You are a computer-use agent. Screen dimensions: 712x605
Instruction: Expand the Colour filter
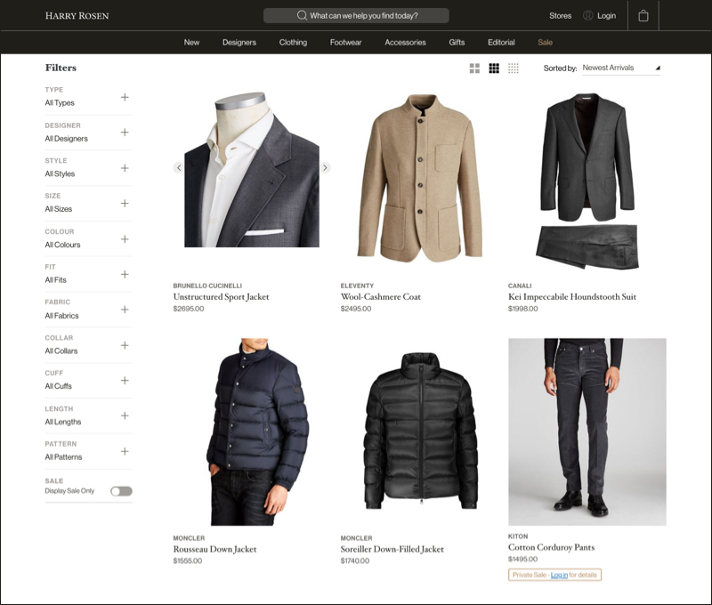(125, 238)
